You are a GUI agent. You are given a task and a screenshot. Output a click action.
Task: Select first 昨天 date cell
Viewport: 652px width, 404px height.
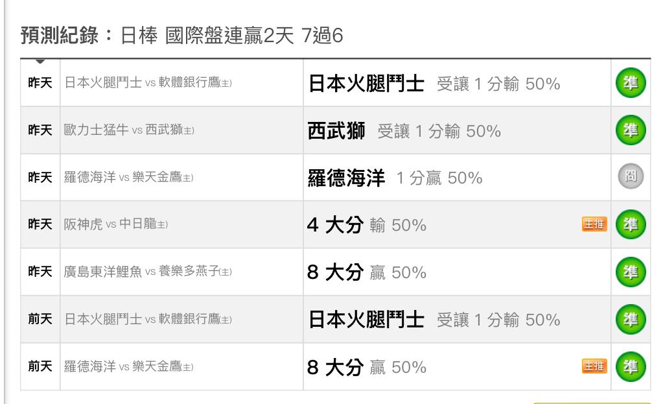40,83
